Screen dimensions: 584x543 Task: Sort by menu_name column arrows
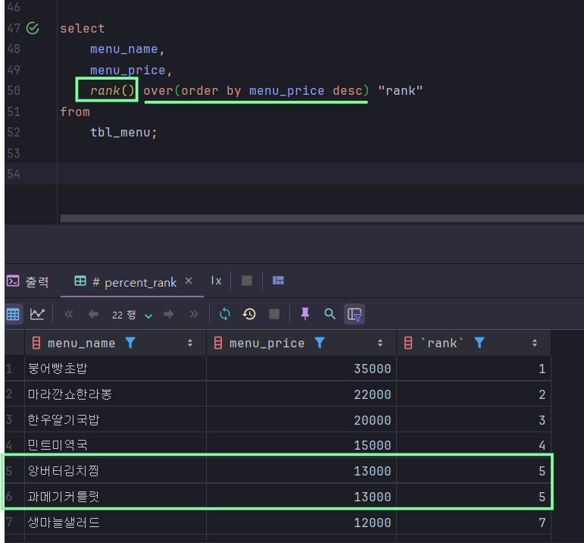tap(190, 343)
